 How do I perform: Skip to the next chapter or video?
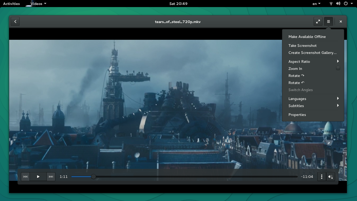pyautogui.click(x=51, y=177)
